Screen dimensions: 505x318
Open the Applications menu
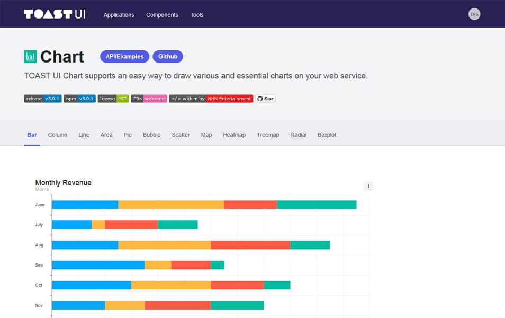click(x=119, y=14)
